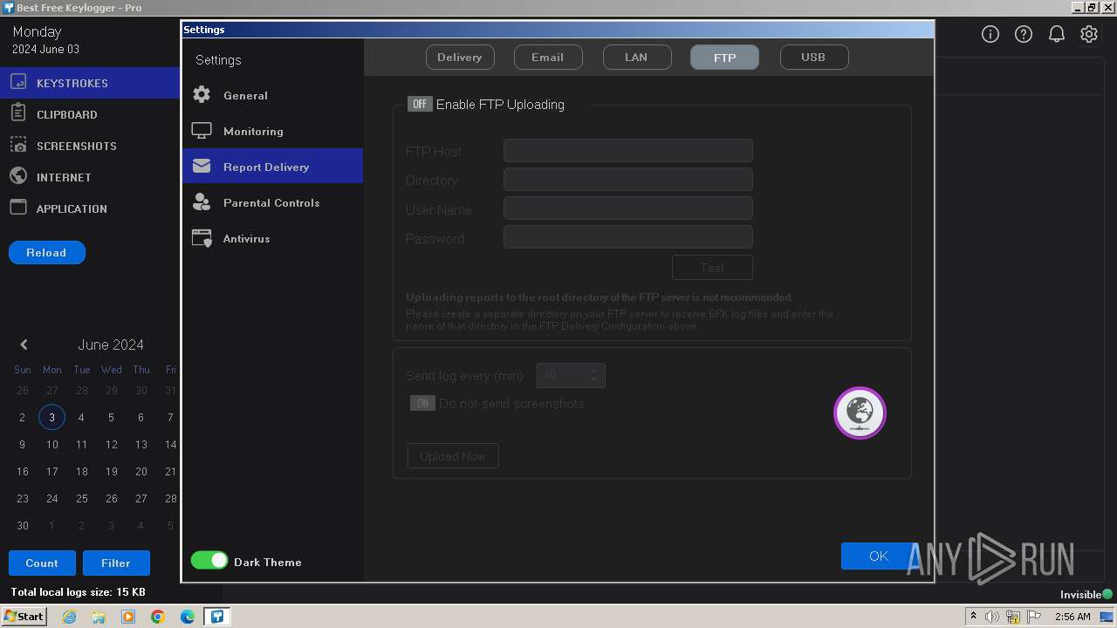Toggle the Dark Theme switch

(209, 561)
